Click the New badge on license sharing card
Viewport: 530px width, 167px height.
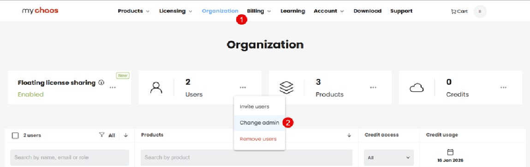(x=123, y=75)
